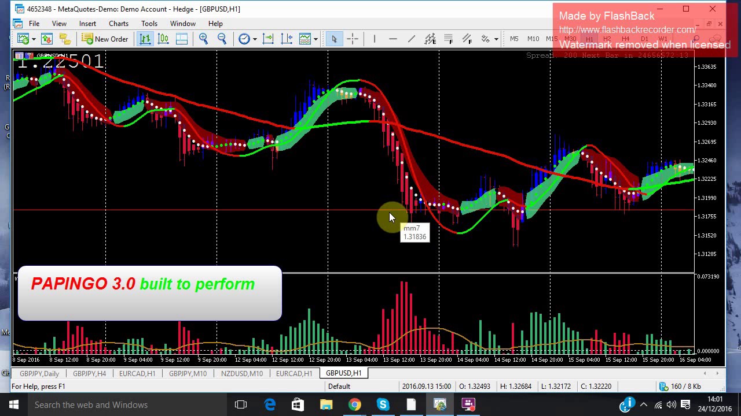
Task: Open the Tools menu
Action: [x=149, y=24]
